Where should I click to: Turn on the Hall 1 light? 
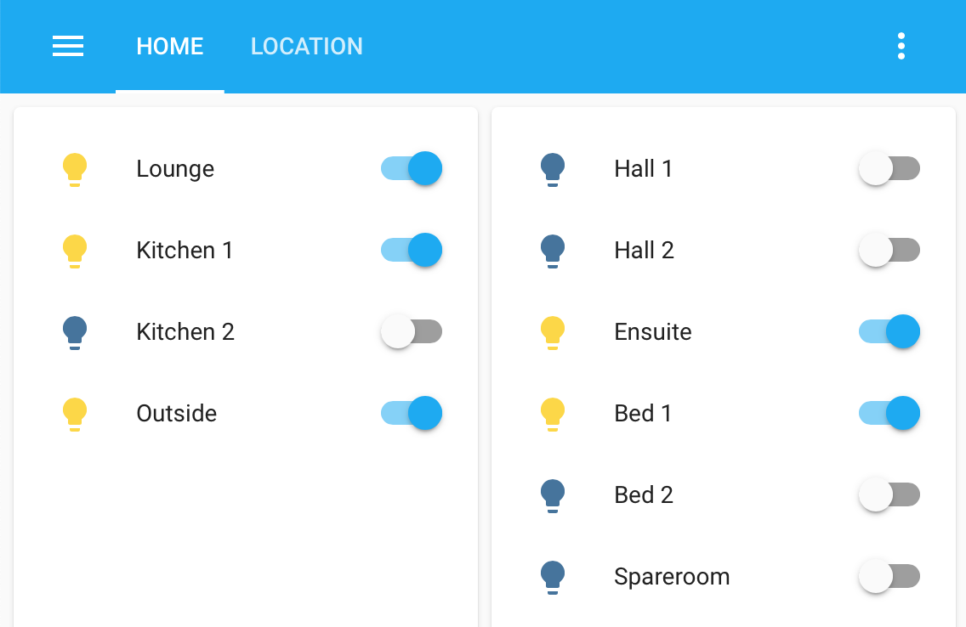click(889, 168)
